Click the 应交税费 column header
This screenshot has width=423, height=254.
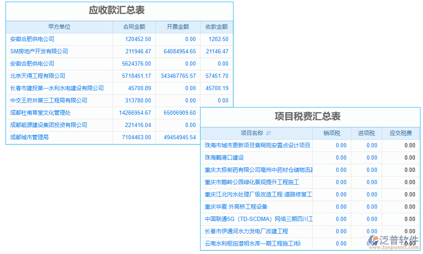pos(401,133)
